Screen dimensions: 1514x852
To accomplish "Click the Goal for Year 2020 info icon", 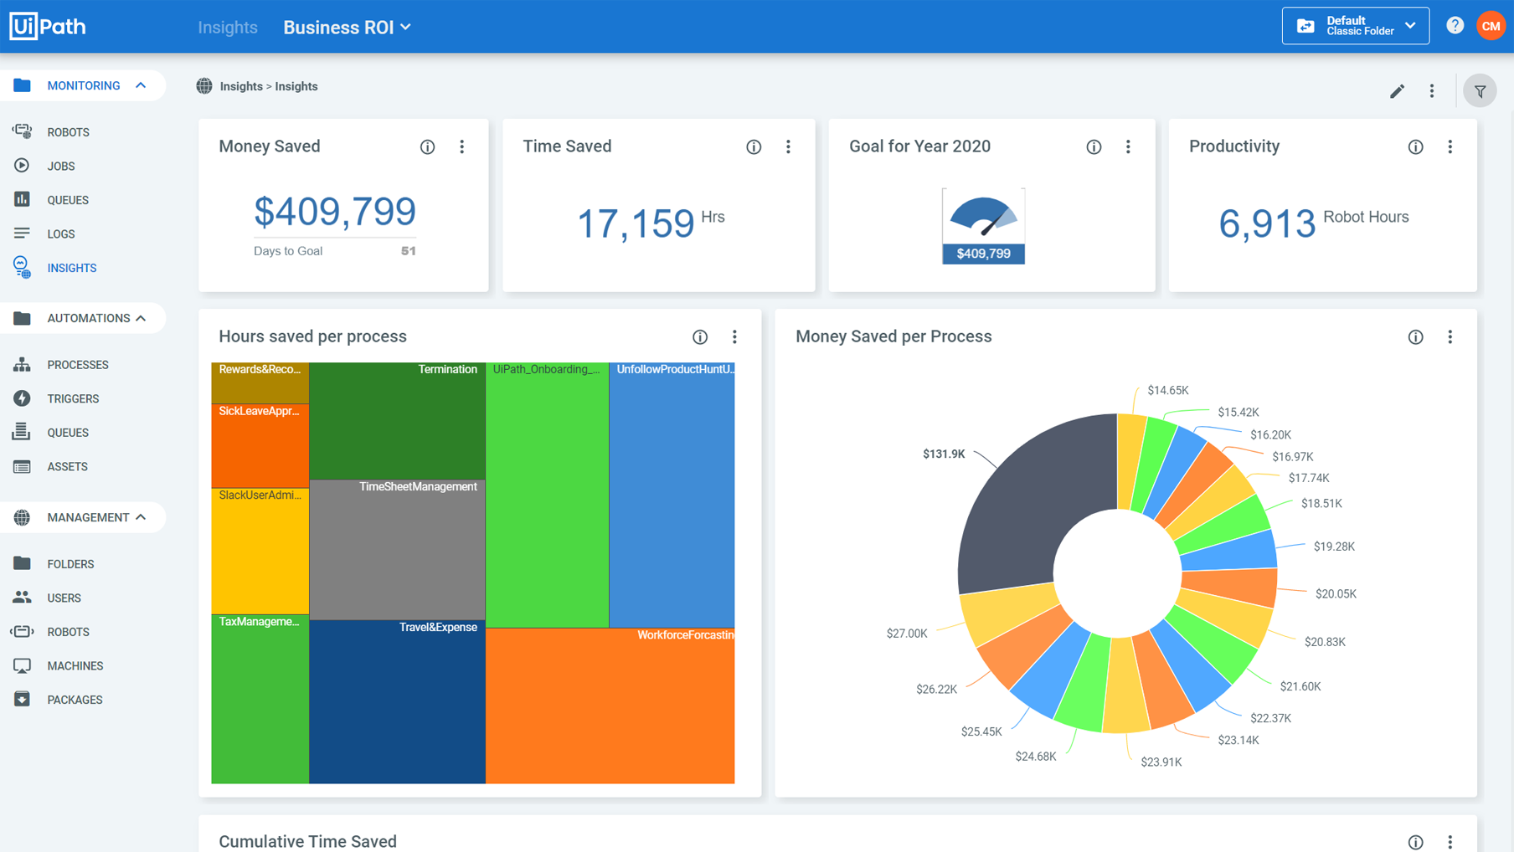I will point(1094,147).
